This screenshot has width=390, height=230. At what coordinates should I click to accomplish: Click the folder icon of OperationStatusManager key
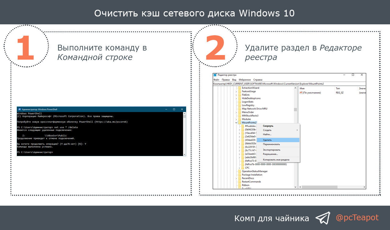point(239,171)
